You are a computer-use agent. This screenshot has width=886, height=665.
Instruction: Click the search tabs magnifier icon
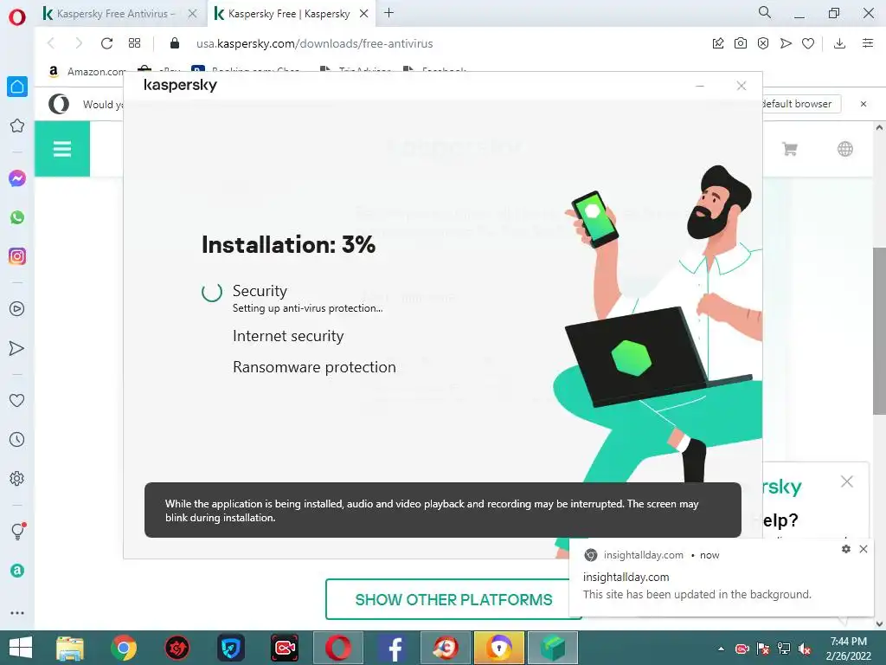click(765, 12)
